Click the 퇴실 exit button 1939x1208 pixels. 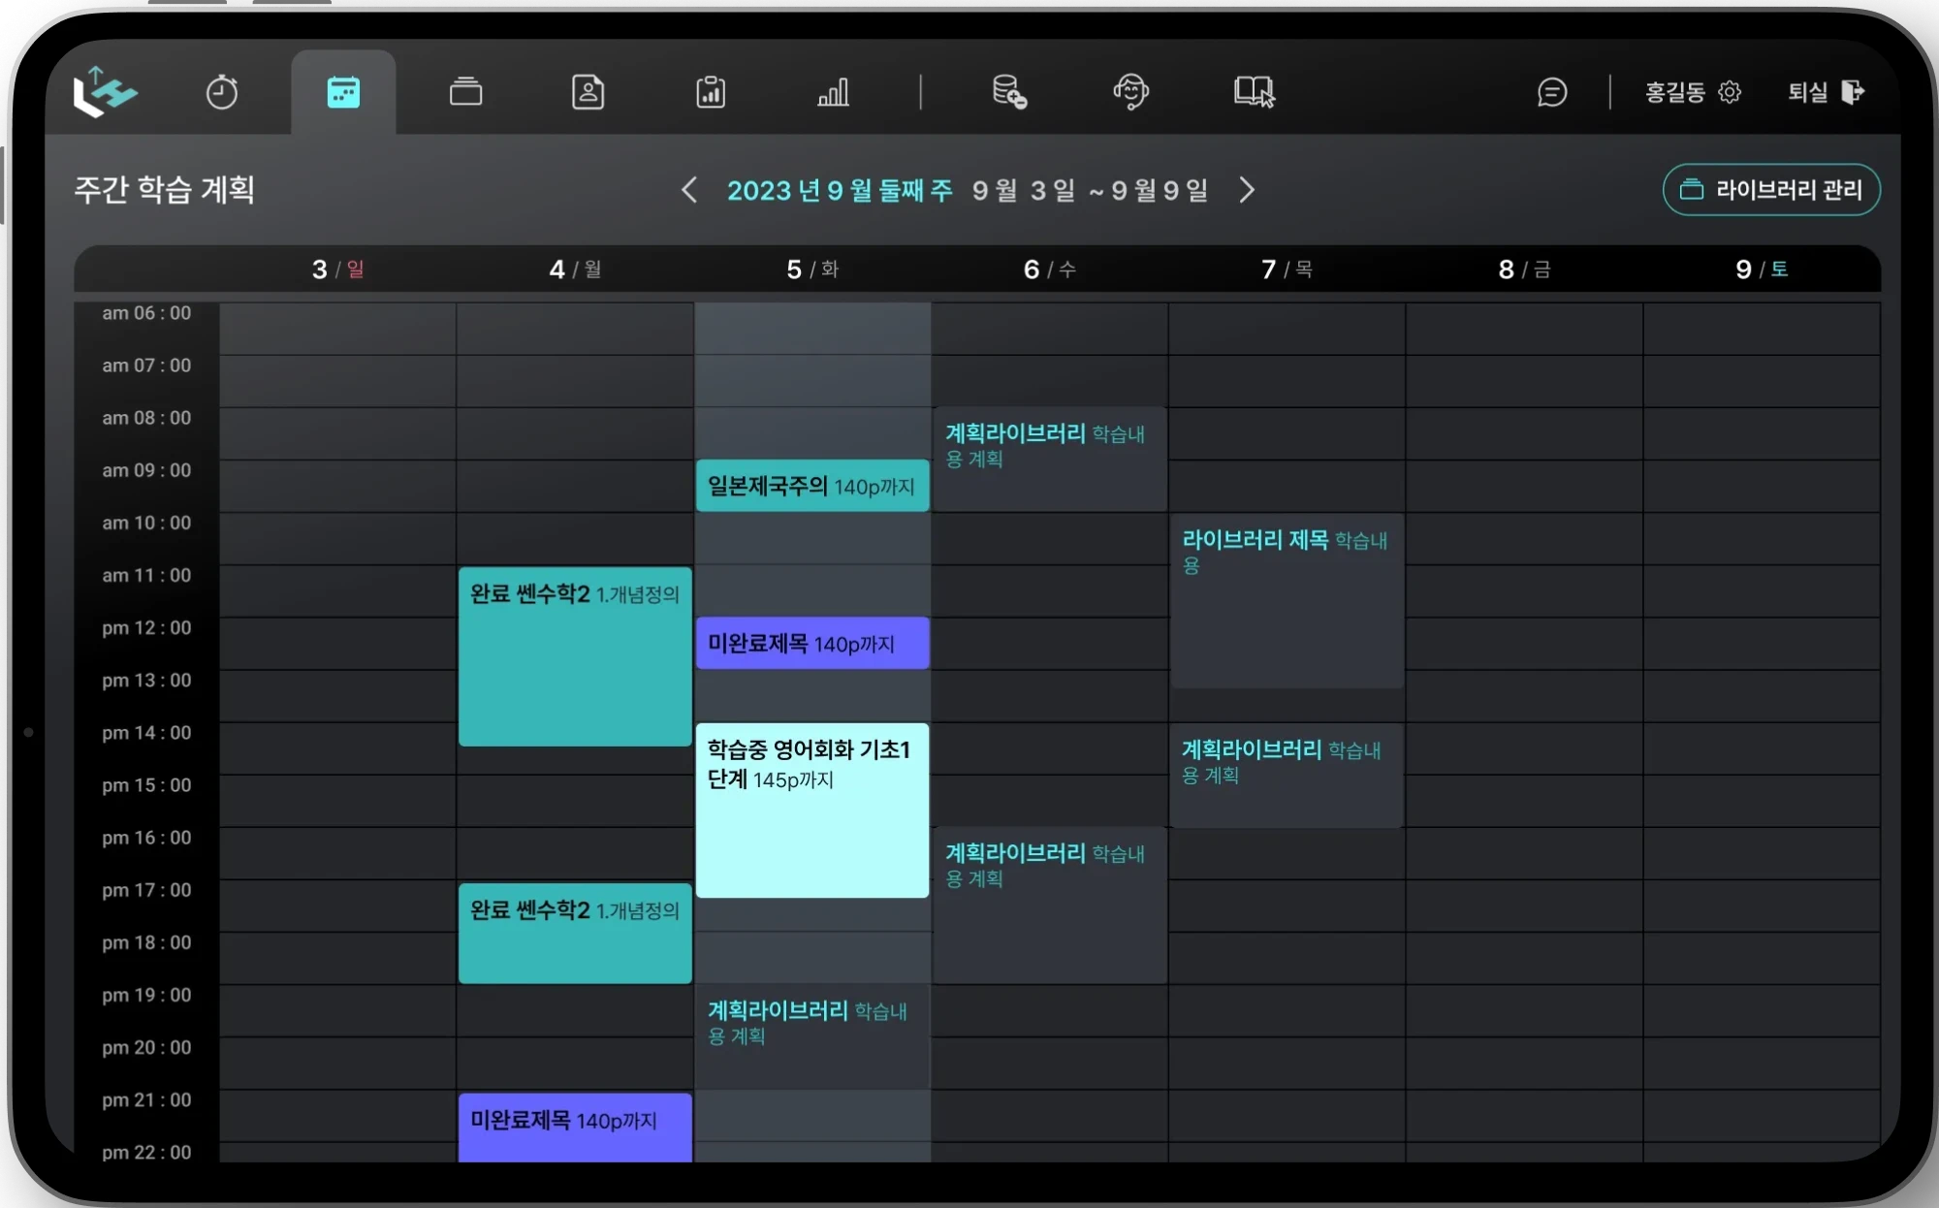pyautogui.click(x=1826, y=92)
